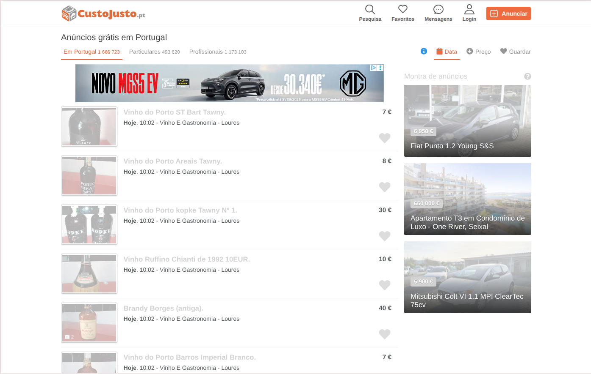Toggle the heart on Vinho Ruffino Chianti listing
The width and height of the screenshot is (591, 374).
[x=385, y=285]
